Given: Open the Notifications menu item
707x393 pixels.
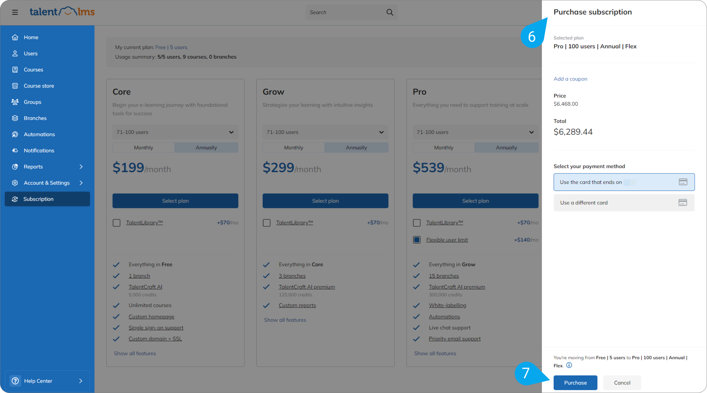Looking at the screenshot, I should point(47,150).
